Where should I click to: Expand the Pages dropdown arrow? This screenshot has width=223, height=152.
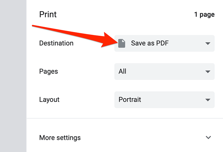[207, 72]
